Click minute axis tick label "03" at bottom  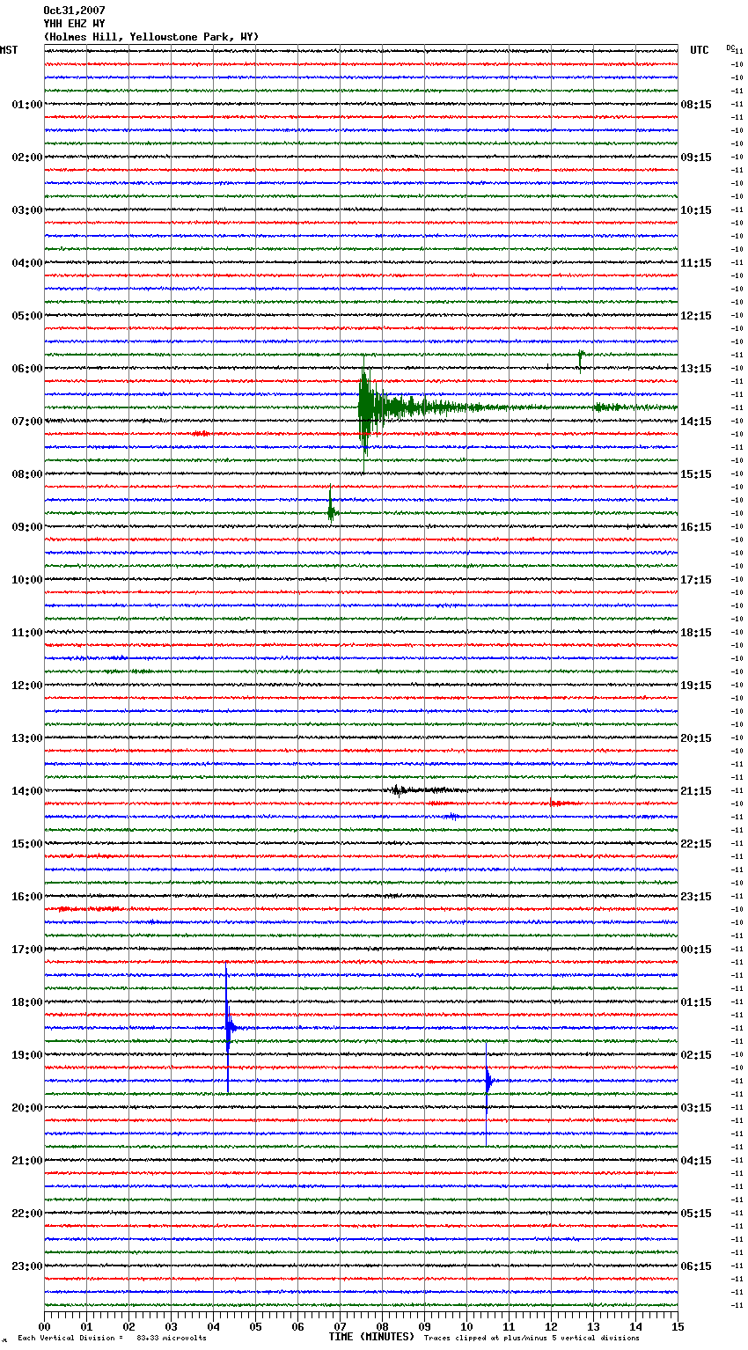172,1326
